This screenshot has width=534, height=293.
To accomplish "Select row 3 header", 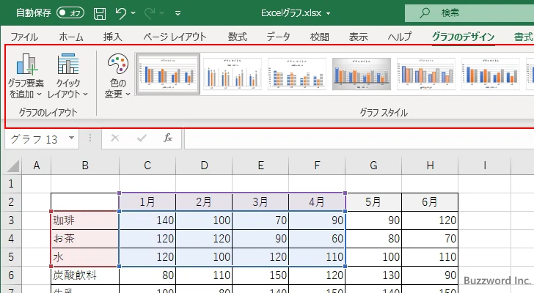I will tap(11, 220).
